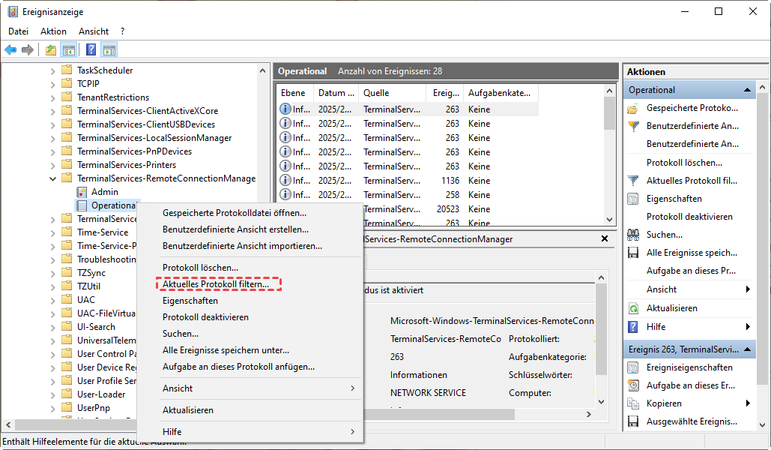Click the blue Help question-mark toolbar icon
Viewport: 771px width, 450px height.
click(91, 50)
